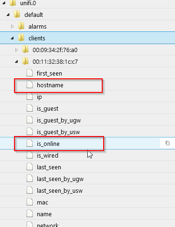Select the is_guest_by_ugw label
The width and height of the screenshot is (175, 227).
click(59, 121)
